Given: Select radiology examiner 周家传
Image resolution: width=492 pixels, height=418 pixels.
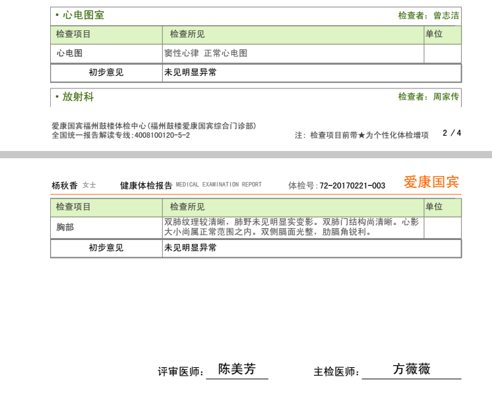Looking at the screenshot, I should coord(446,96).
